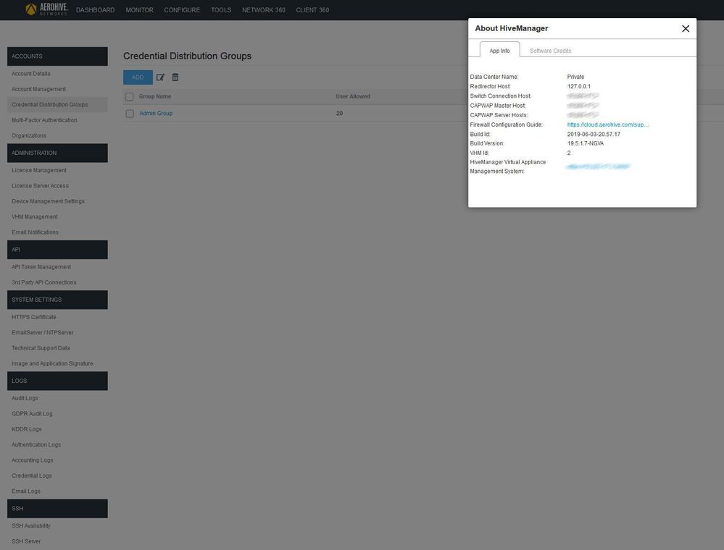Viewport: 724px width, 550px height.
Task: Click the User Allowed value 20
Action: point(339,114)
